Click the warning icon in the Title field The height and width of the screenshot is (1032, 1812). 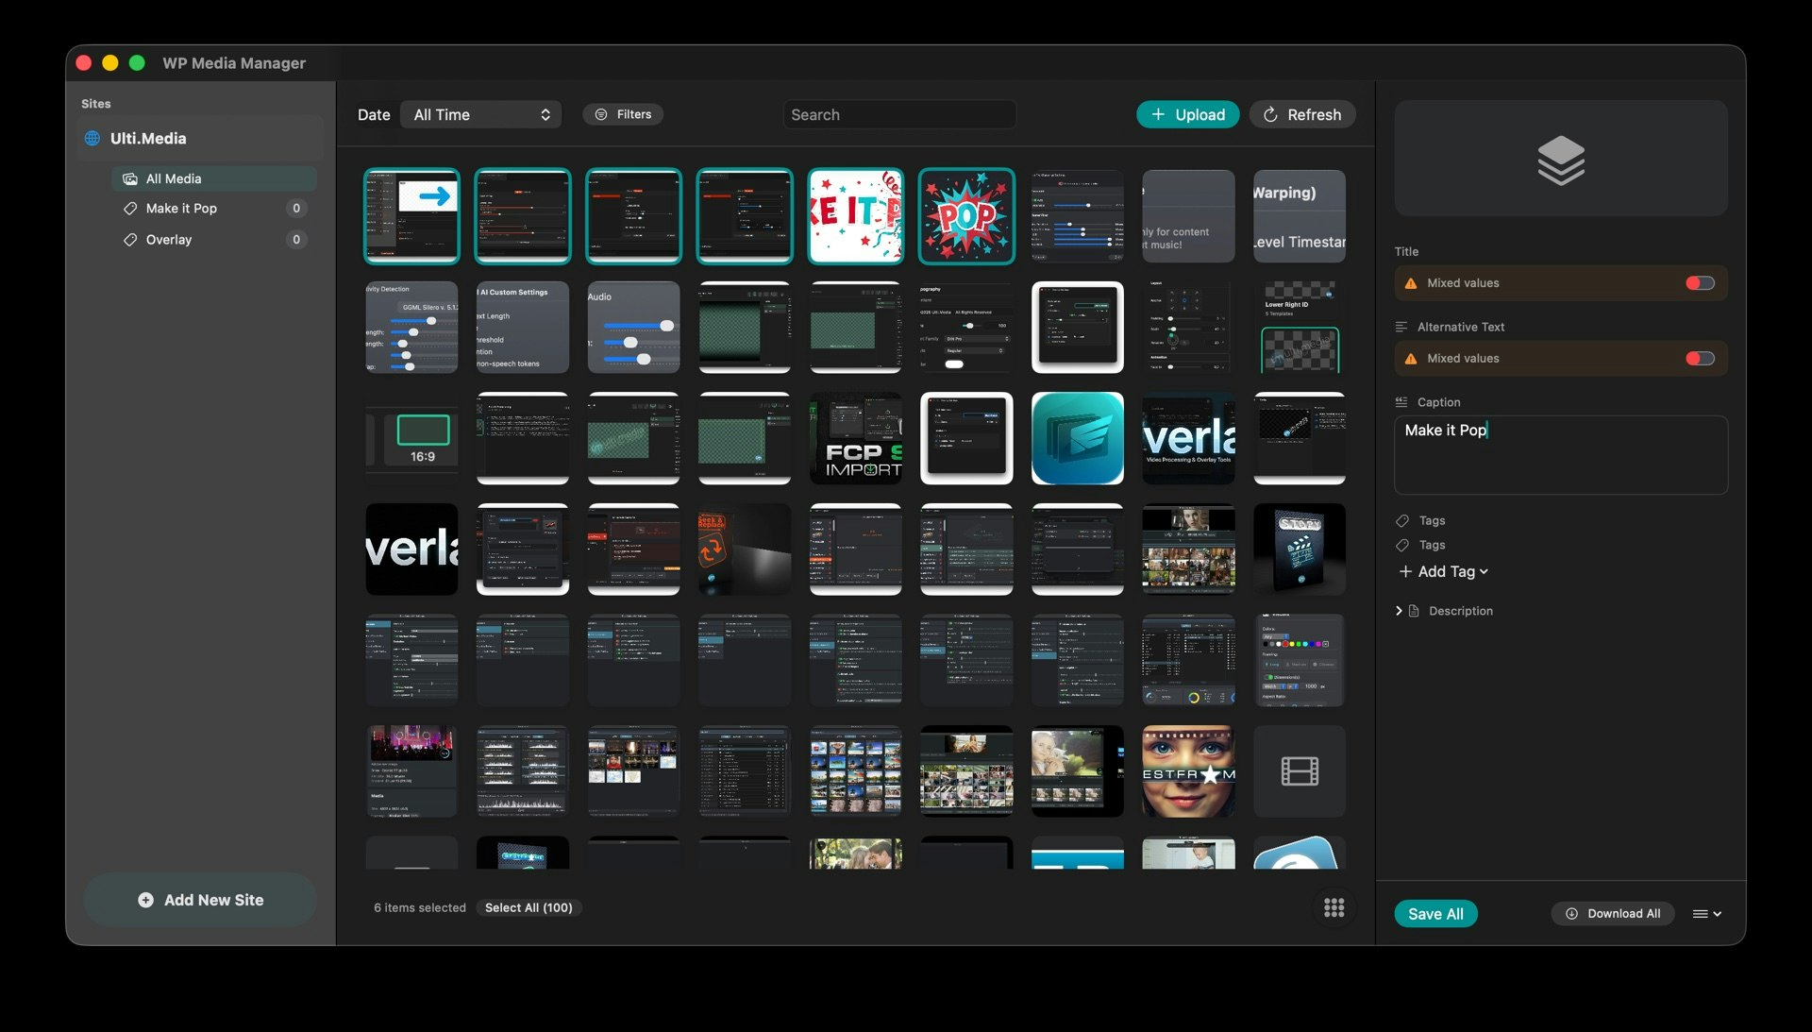point(1410,282)
